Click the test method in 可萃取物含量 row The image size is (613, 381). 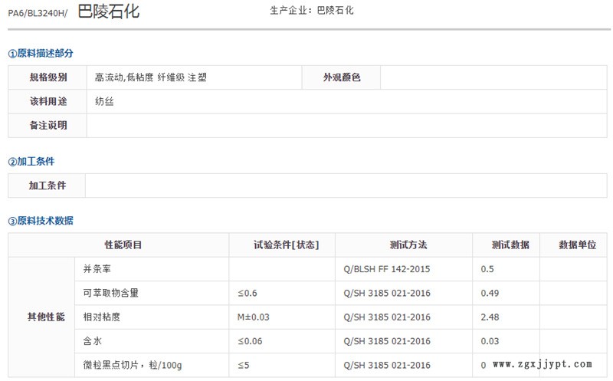coord(387,293)
